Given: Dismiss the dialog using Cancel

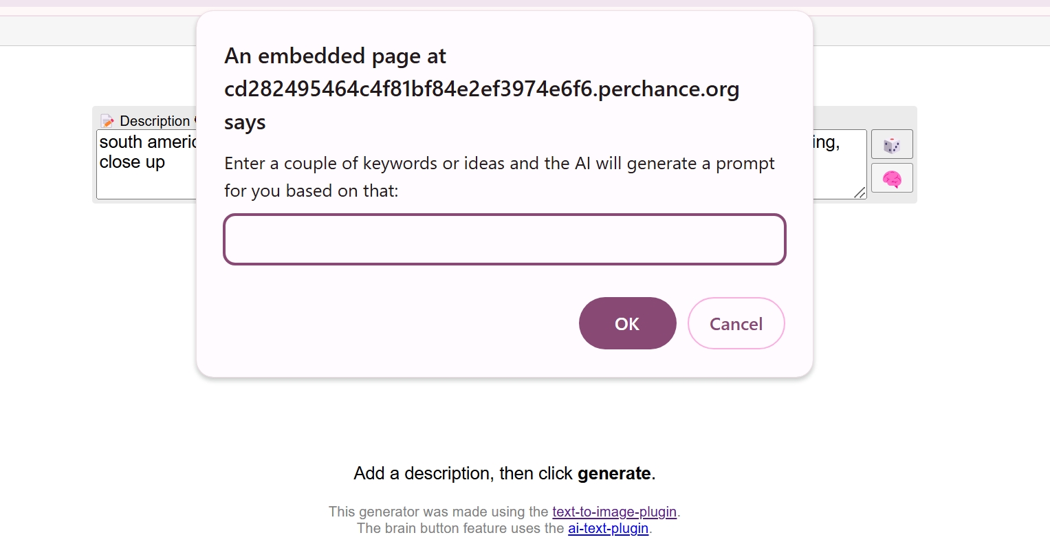Looking at the screenshot, I should click(736, 323).
